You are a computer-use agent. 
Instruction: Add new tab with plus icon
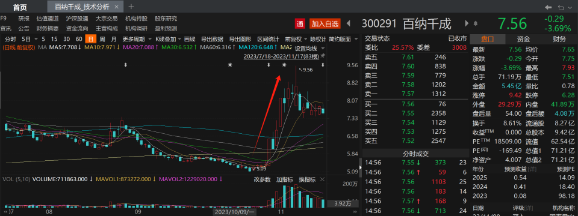pos(131,6)
